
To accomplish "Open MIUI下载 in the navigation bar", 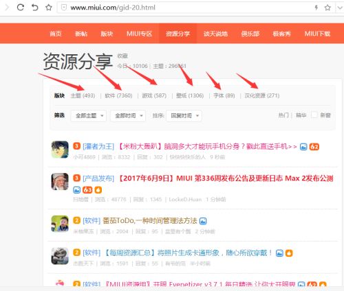I will point(317,34).
